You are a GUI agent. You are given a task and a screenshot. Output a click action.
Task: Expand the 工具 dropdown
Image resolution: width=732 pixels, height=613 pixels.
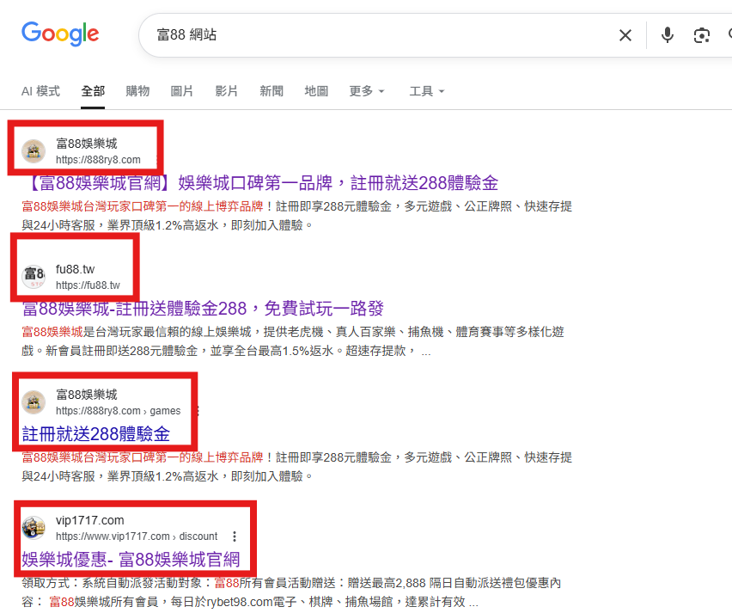coord(427,91)
